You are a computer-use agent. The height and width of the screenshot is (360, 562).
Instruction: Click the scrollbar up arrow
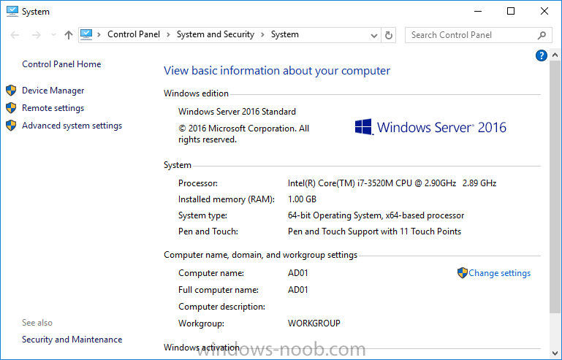(555, 55)
